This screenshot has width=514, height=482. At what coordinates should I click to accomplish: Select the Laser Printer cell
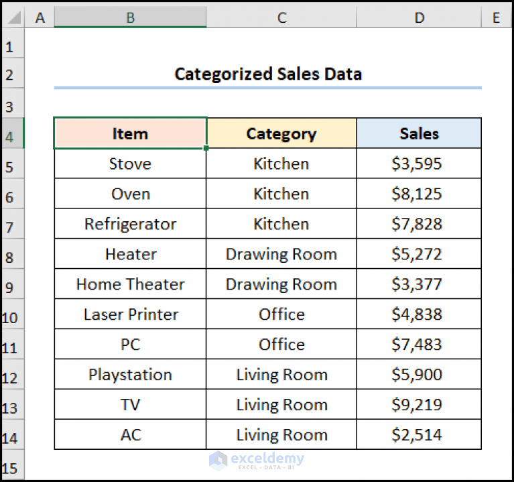click(130, 314)
